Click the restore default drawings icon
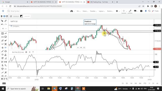Image resolution: width=162 pixels, height=91 pixels. click(7, 79)
